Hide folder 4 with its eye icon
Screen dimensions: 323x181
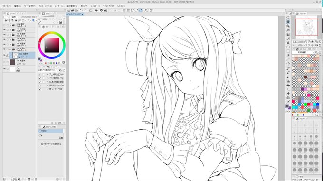pos(4,39)
